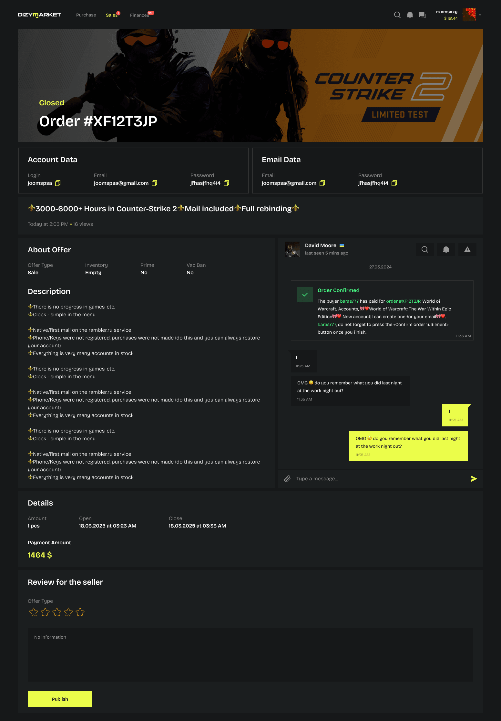501x721 pixels.
Task: Rate the seller four stars
Action: (68, 612)
